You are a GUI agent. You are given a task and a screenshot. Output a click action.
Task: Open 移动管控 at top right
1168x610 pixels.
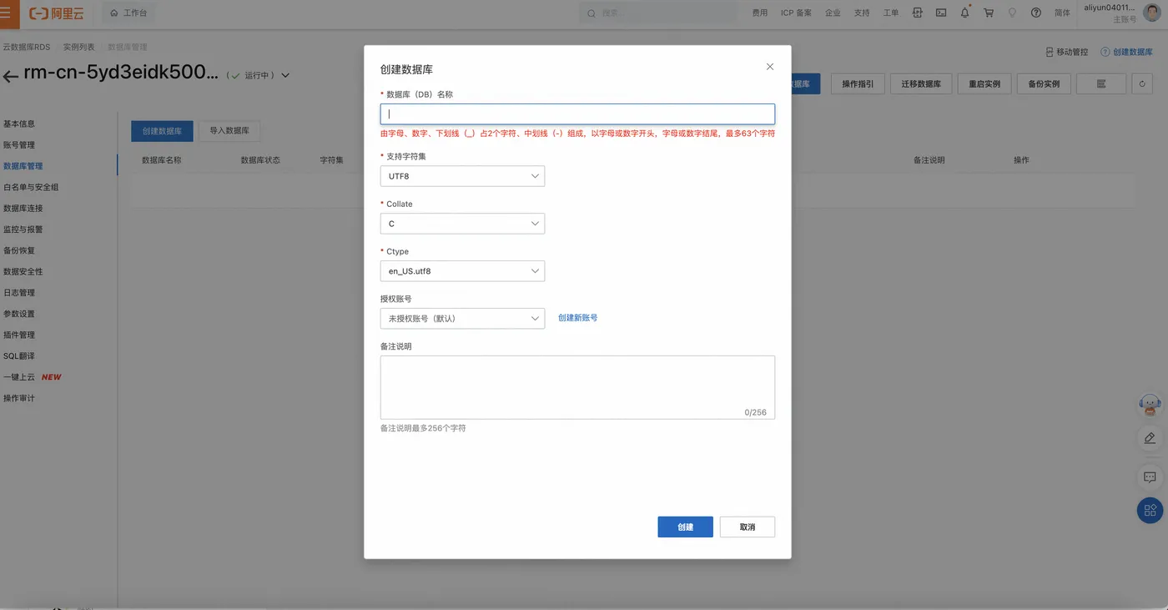(1067, 52)
